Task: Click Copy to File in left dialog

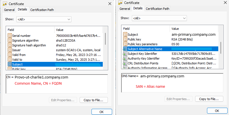Action: 93,100
